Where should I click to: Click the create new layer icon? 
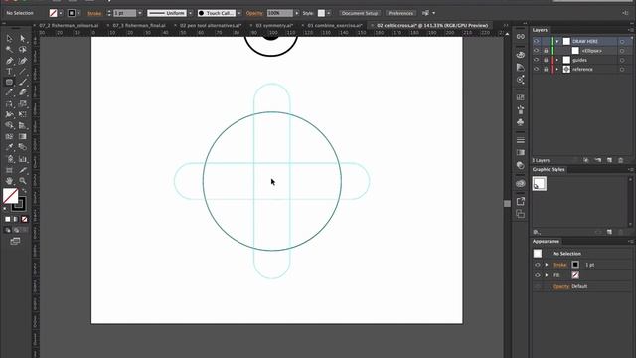pos(609,160)
